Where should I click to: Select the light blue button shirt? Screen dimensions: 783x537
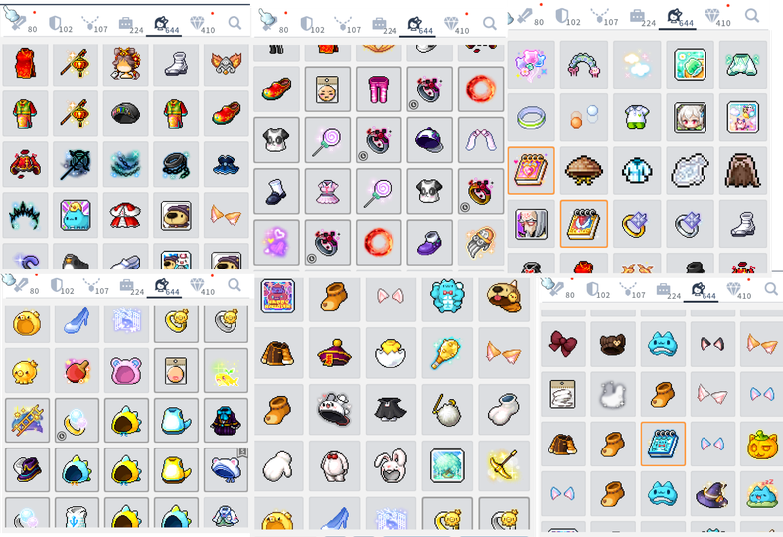(x=637, y=171)
